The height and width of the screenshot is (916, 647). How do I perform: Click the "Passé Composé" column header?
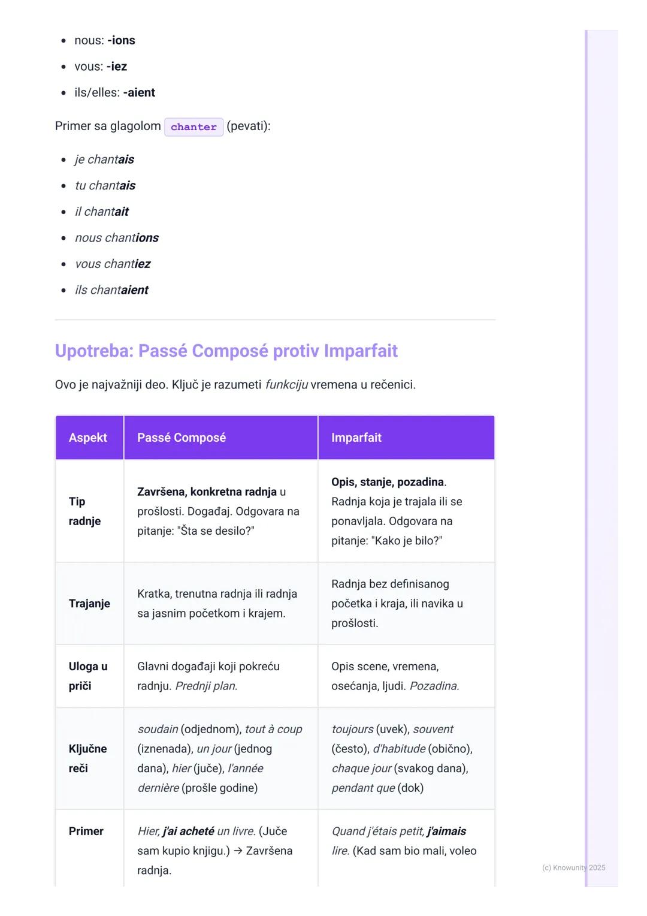182,438
